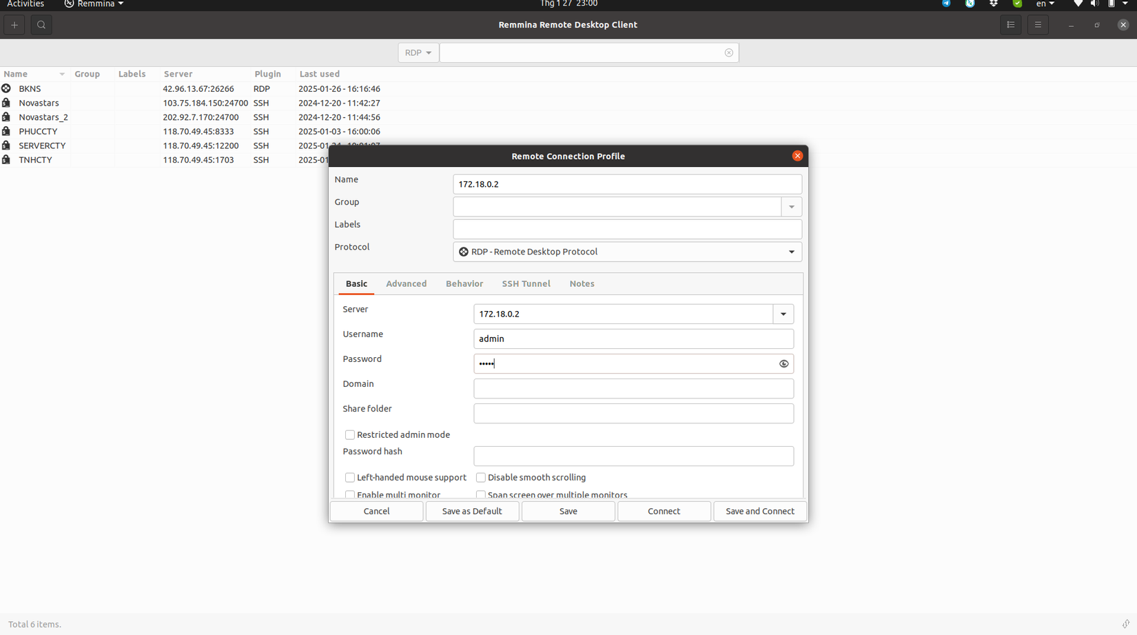Toggle the search bar magnifier icon
The width and height of the screenshot is (1137, 635).
tap(41, 25)
